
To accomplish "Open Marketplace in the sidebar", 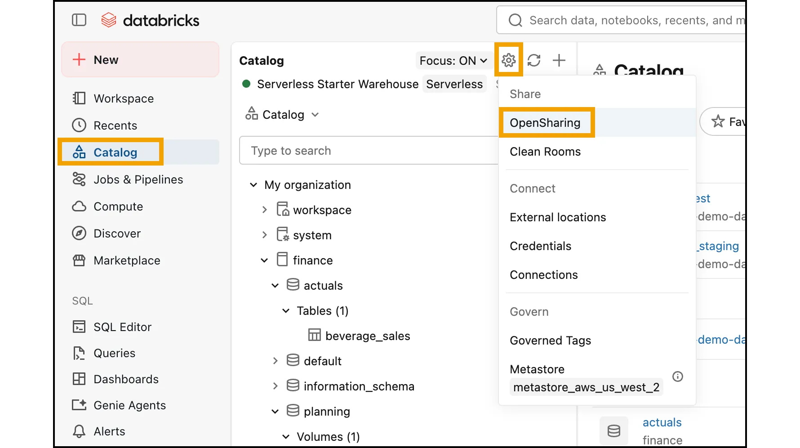I will point(140,260).
